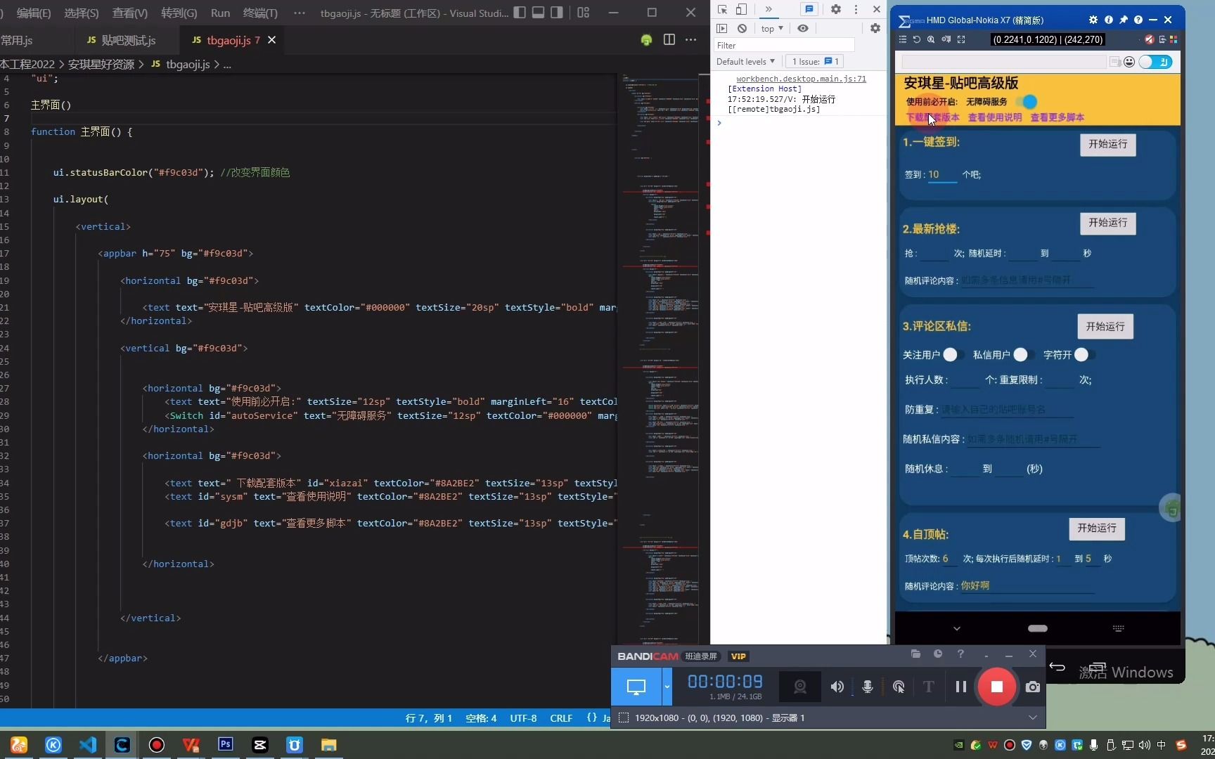Click phone navigation down chevron
Viewport: 1215px width, 759px height.
956,628
